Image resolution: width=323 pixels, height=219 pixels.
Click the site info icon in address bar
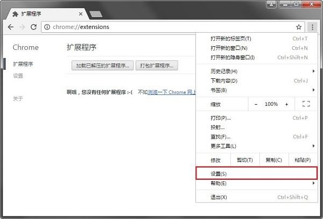click(47, 27)
